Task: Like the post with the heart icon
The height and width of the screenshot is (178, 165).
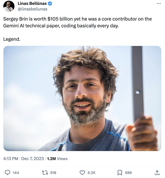Action: [x=82, y=173]
